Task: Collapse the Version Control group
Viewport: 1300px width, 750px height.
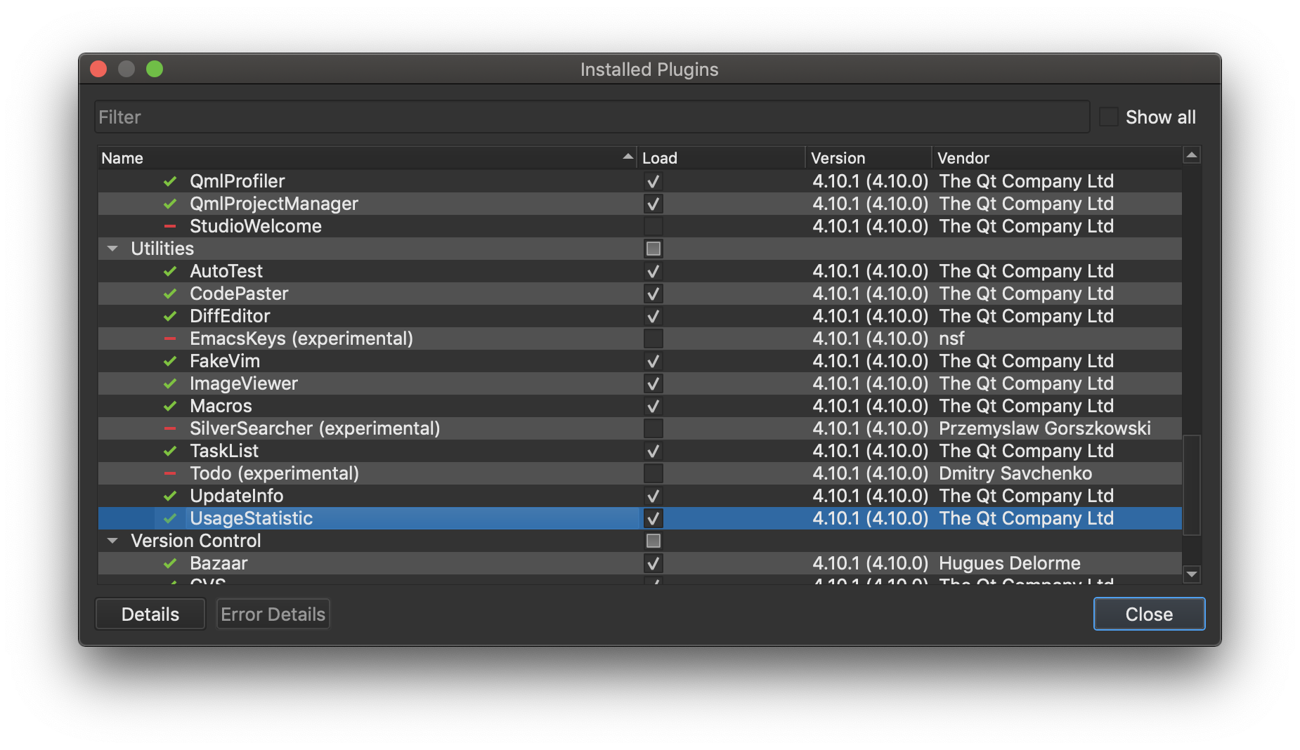Action: (x=112, y=541)
